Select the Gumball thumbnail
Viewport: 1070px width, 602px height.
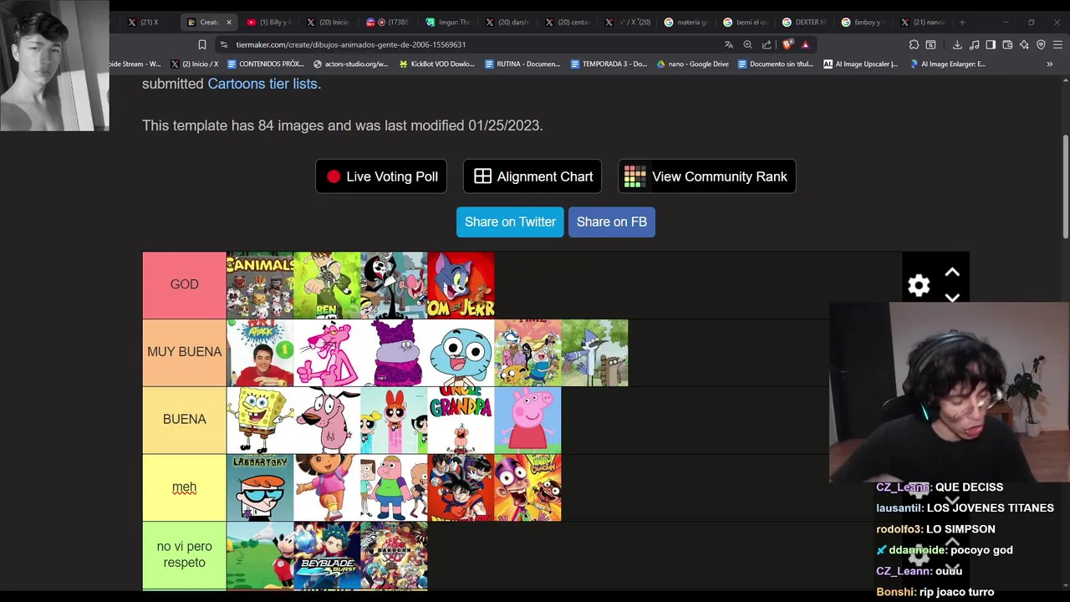coord(461,353)
